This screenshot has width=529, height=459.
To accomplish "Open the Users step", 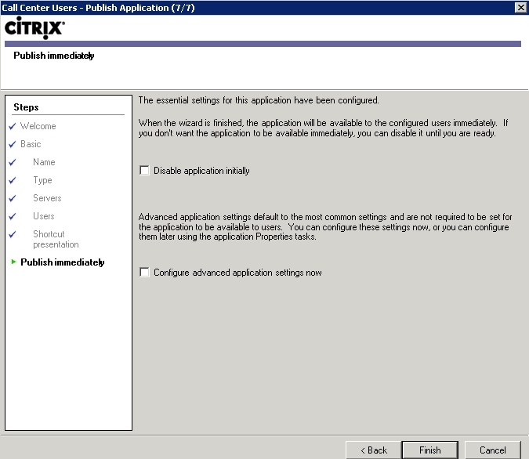I will point(44,216).
